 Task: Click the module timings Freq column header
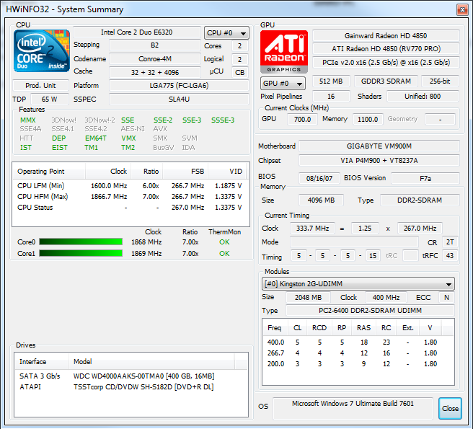click(274, 327)
